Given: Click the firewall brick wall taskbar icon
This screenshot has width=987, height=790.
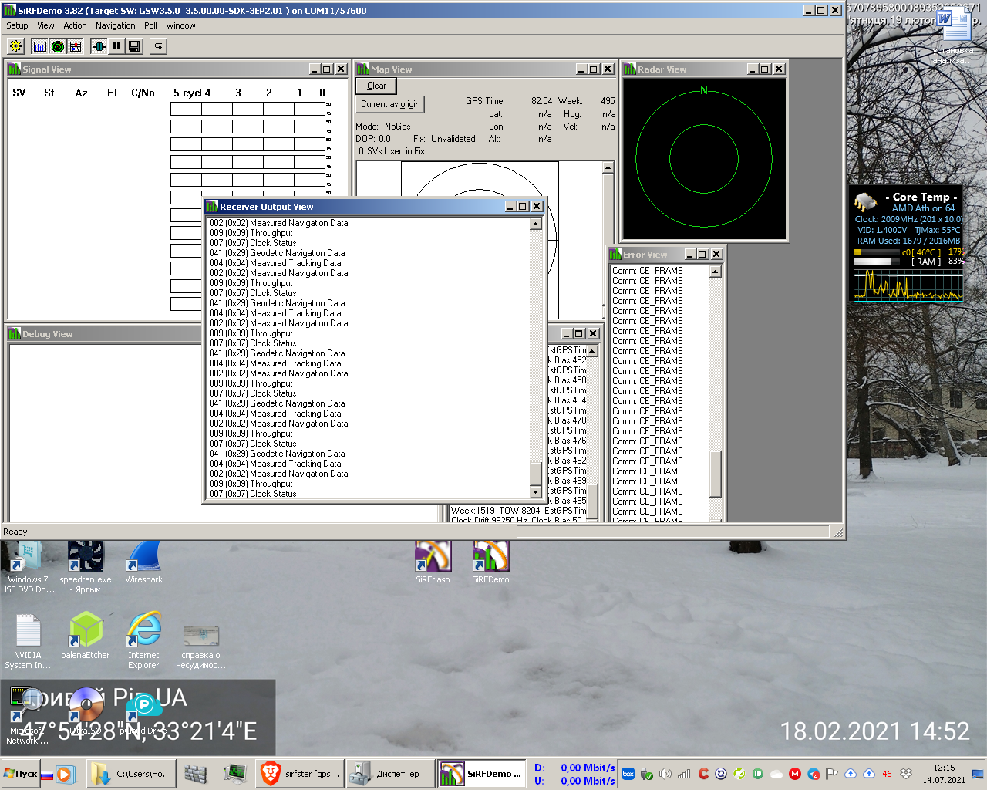Looking at the screenshot, I should pos(196,774).
